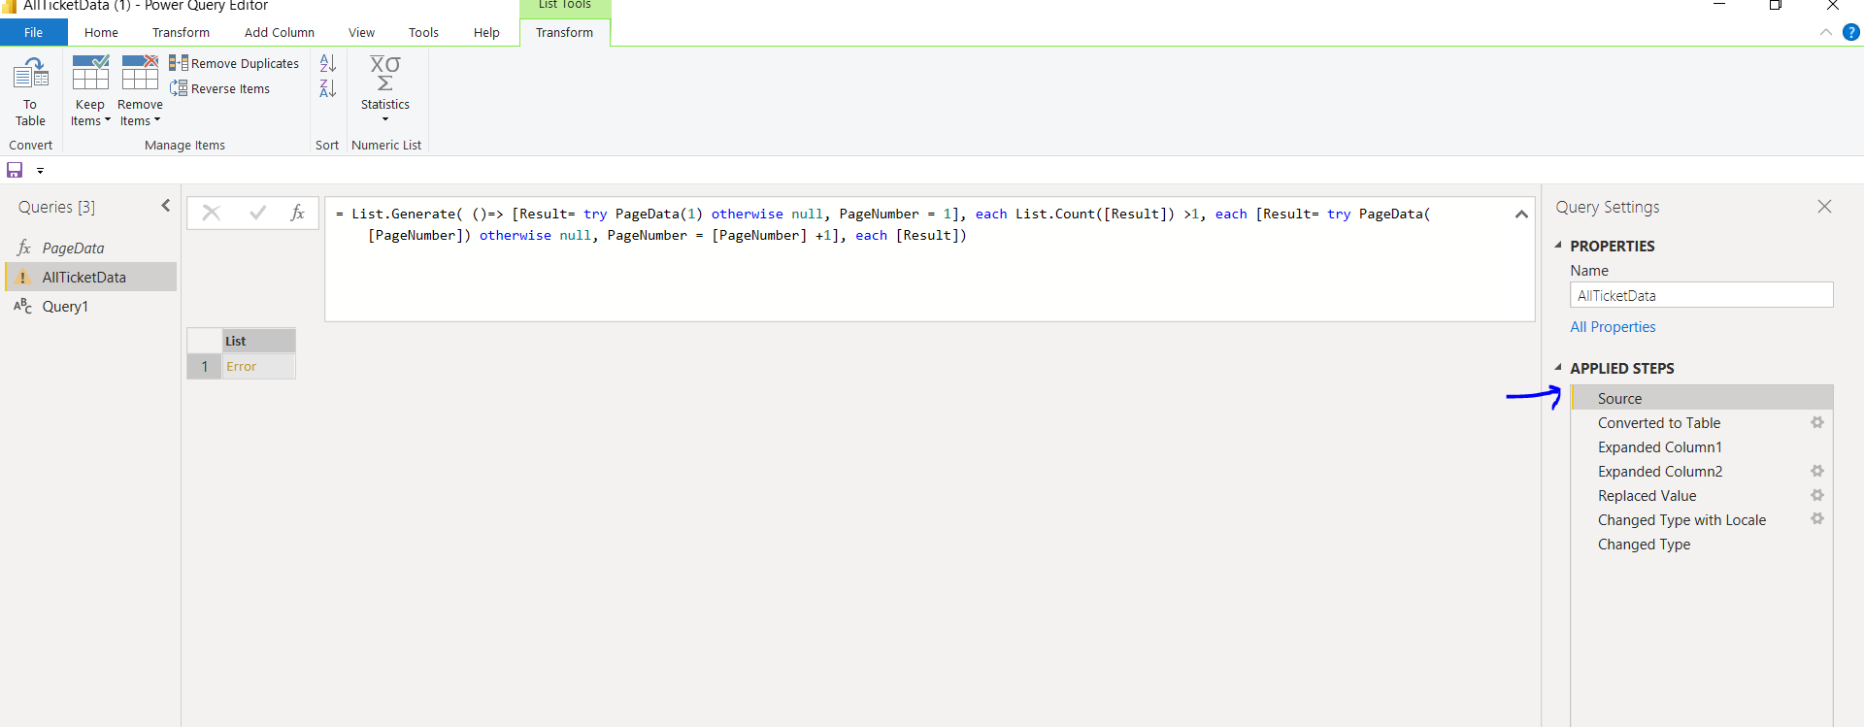Open the quick access toolbar customize arrow
This screenshot has width=1864, height=727.
[40, 171]
